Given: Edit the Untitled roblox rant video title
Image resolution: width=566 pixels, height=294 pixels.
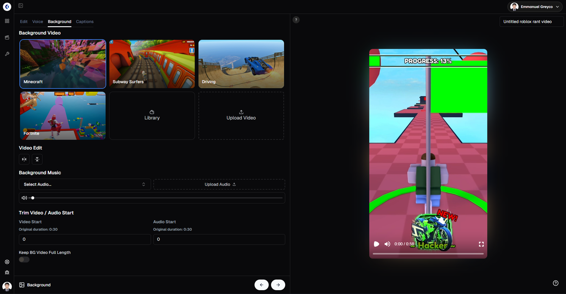Looking at the screenshot, I should coord(531,22).
